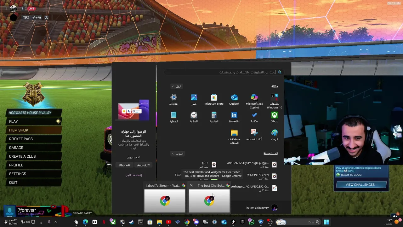Click Outlook icon in taskbar
The image size is (403, 227).
224,222
